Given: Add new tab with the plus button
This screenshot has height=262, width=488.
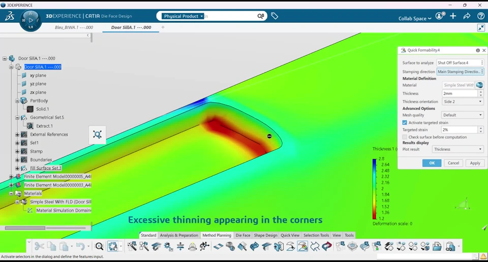Looking at the screenshot, I should [163, 27].
